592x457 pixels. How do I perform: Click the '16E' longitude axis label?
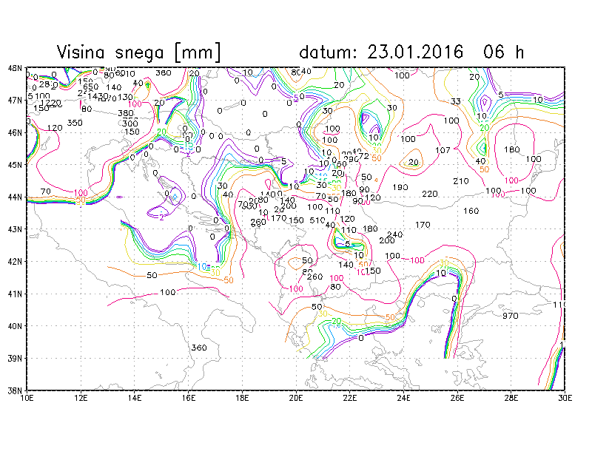(x=189, y=398)
